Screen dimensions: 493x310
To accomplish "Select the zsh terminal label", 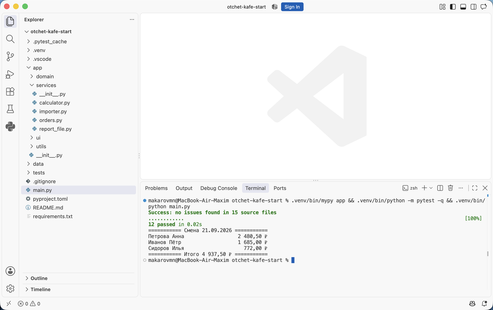I will pos(410,188).
